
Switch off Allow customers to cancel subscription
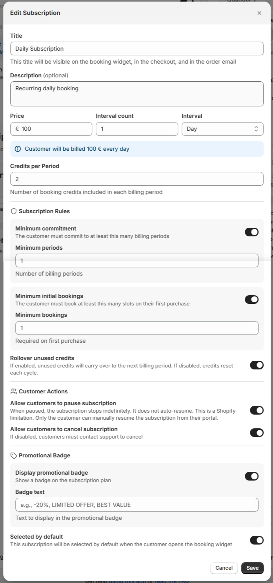click(x=257, y=433)
